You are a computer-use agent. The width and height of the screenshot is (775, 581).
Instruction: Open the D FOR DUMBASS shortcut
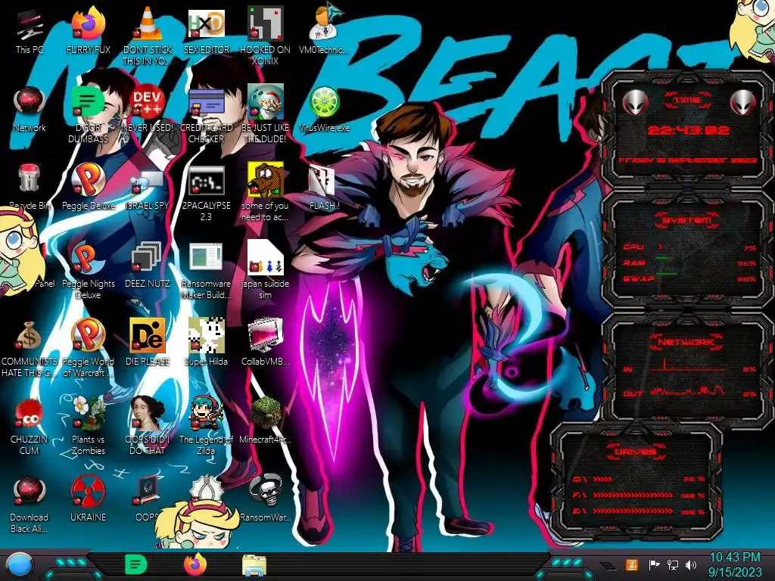[88, 115]
